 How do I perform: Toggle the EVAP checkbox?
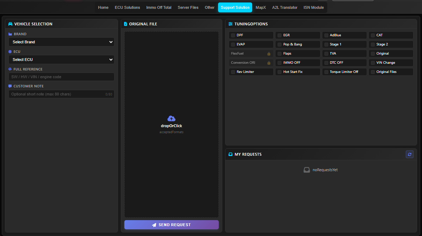click(x=233, y=44)
